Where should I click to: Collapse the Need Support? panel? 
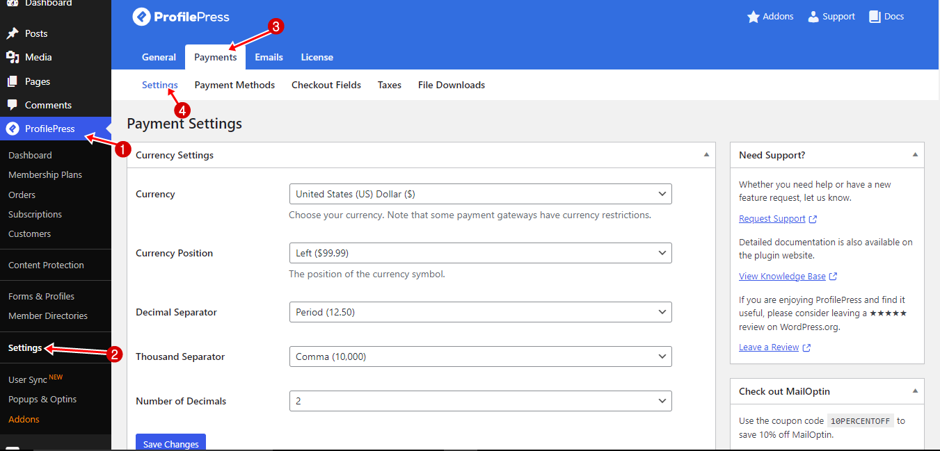[915, 155]
